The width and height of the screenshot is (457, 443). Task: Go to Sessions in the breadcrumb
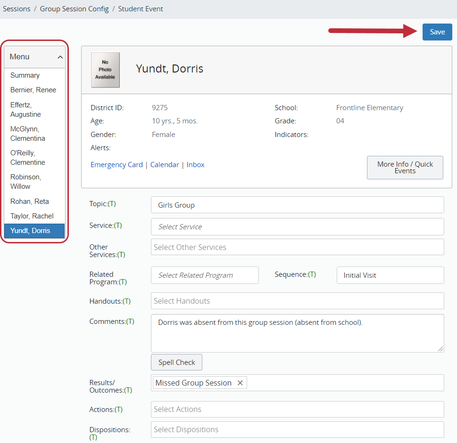pos(17,9)
